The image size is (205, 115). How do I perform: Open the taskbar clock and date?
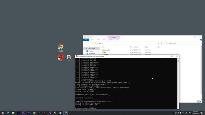pos(196,113)
